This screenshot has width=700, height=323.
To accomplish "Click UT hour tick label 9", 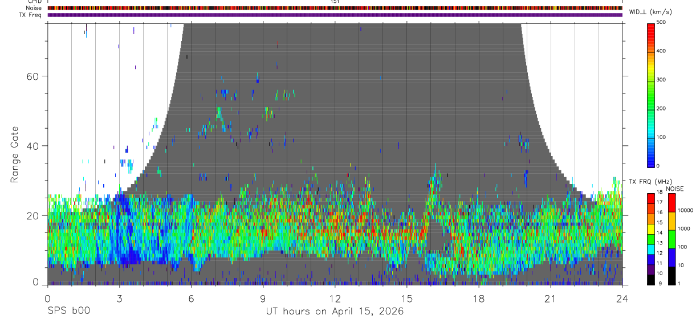I will [x=263, y=298].
